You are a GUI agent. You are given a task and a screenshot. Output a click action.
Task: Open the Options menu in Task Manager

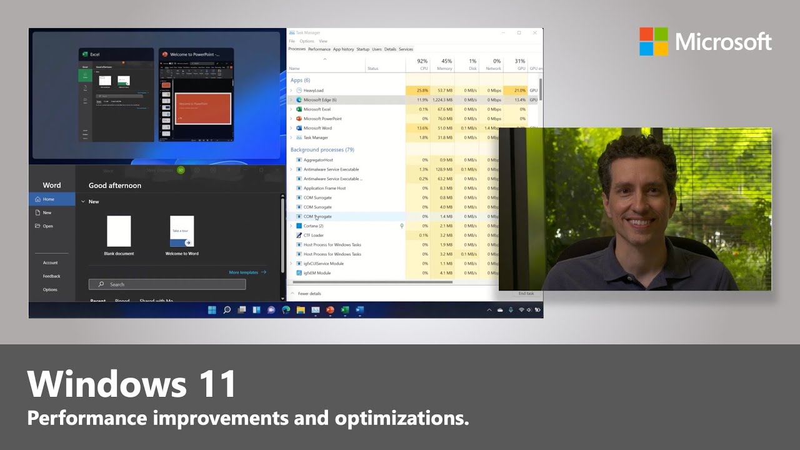(307, 41)
